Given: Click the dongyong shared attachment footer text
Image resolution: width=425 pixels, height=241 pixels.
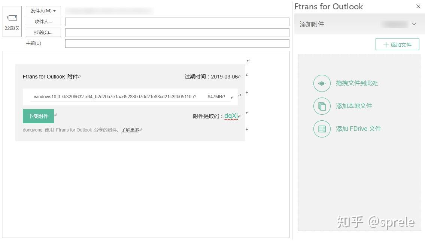Looking at the screenshot, I should coord(71,130).
